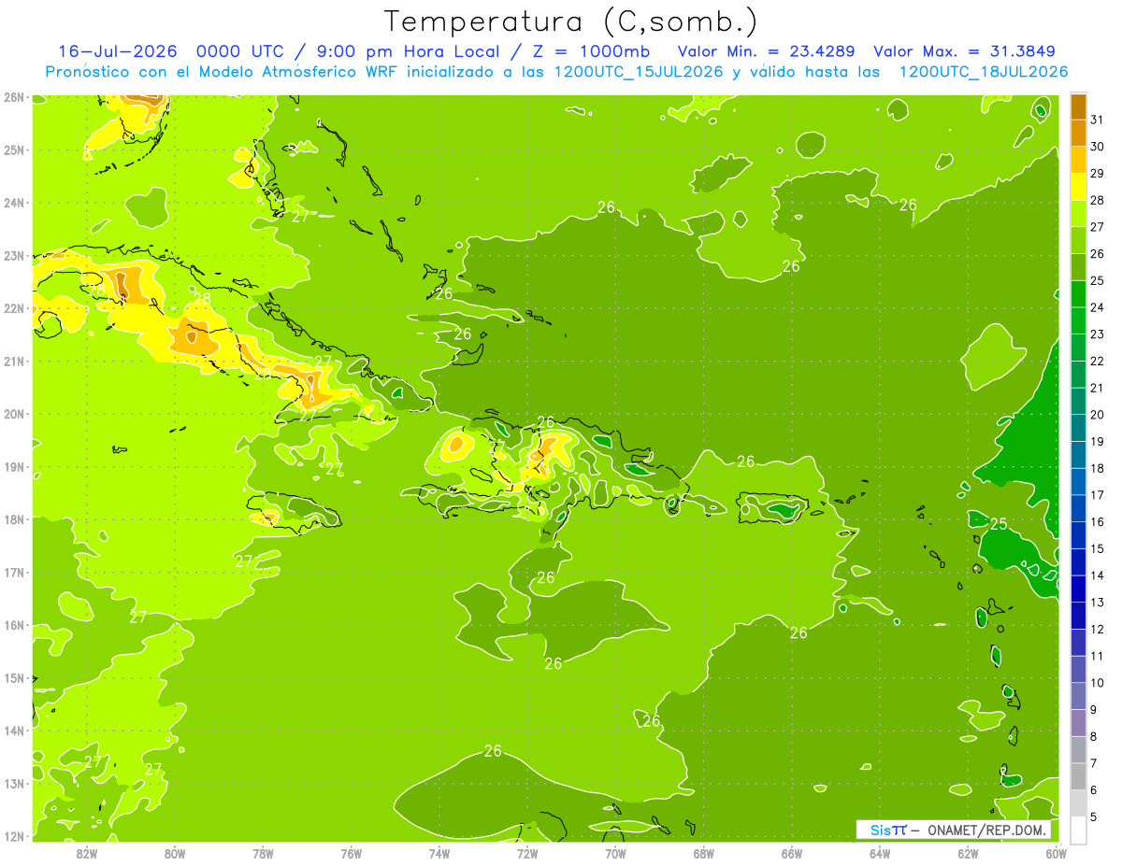
Task: Click the yellow swatch between 28 and 29
Action: click(1079, 187)
